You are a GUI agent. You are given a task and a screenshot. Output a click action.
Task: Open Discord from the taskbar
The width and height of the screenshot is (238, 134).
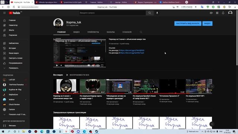[78, 131]
